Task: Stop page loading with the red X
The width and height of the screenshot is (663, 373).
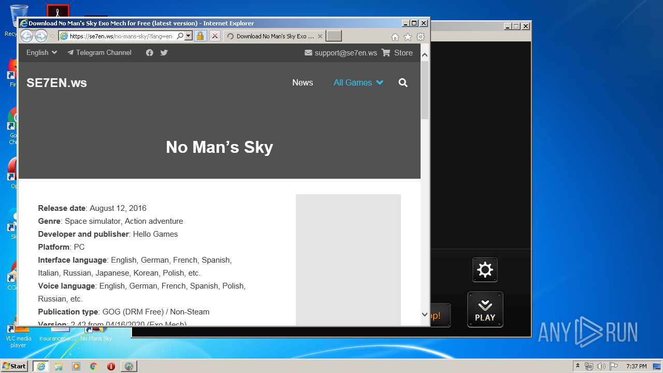Action: coord(214,36)
